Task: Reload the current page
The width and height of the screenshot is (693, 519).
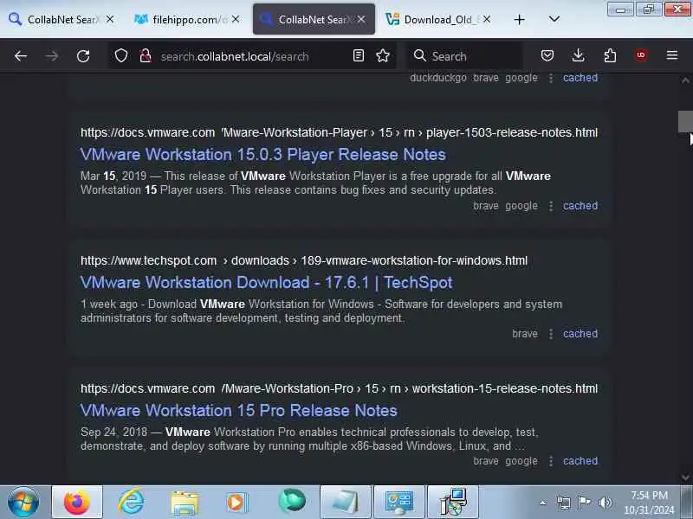Action: (x=83, y=56)
